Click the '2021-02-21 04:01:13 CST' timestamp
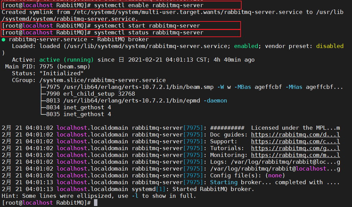The image size is (352, 207). click(x=167, y=60)
